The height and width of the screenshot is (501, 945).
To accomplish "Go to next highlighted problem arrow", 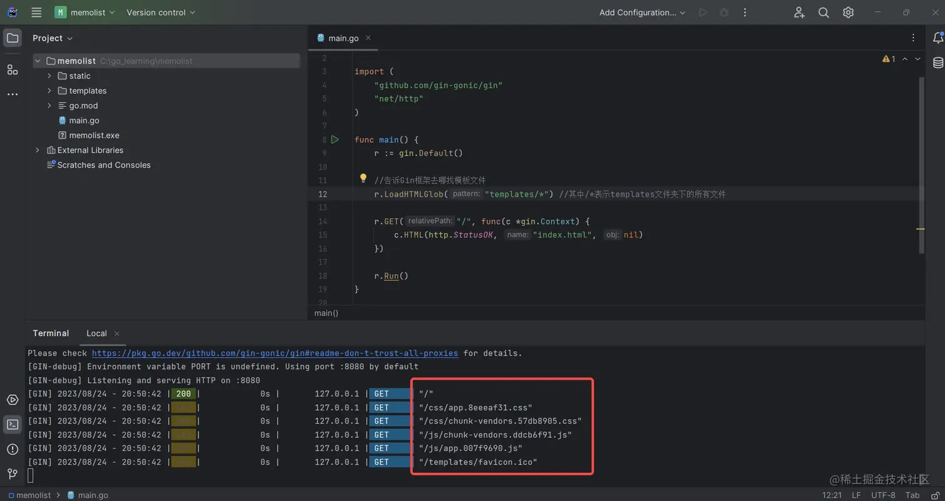I will [x=917, y=59].
